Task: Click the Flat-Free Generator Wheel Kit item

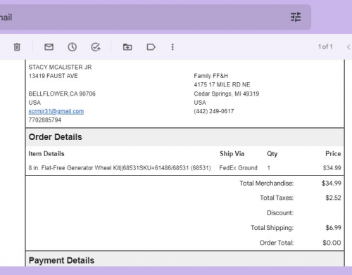Action: pos(120,168)
